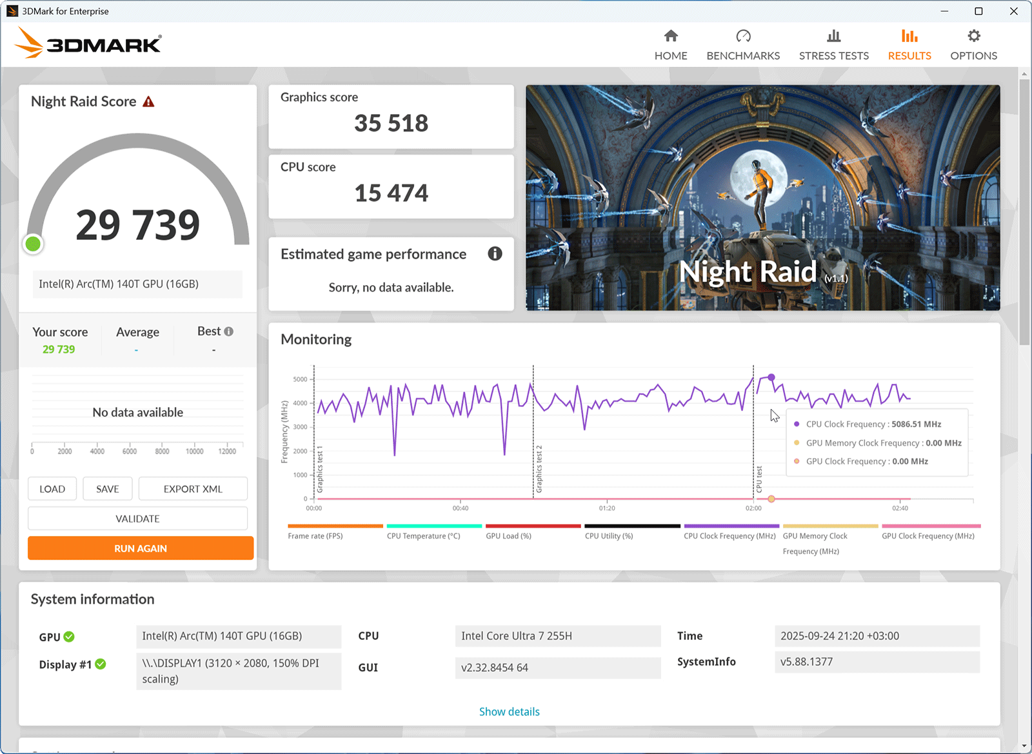Open the Show details link
The width and height of the screenshot is (1032, 754).
[510, 711]
